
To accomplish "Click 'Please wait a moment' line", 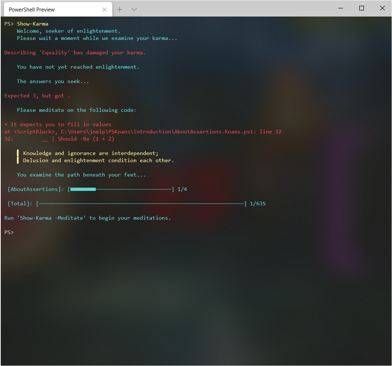I will coord(97,38).
